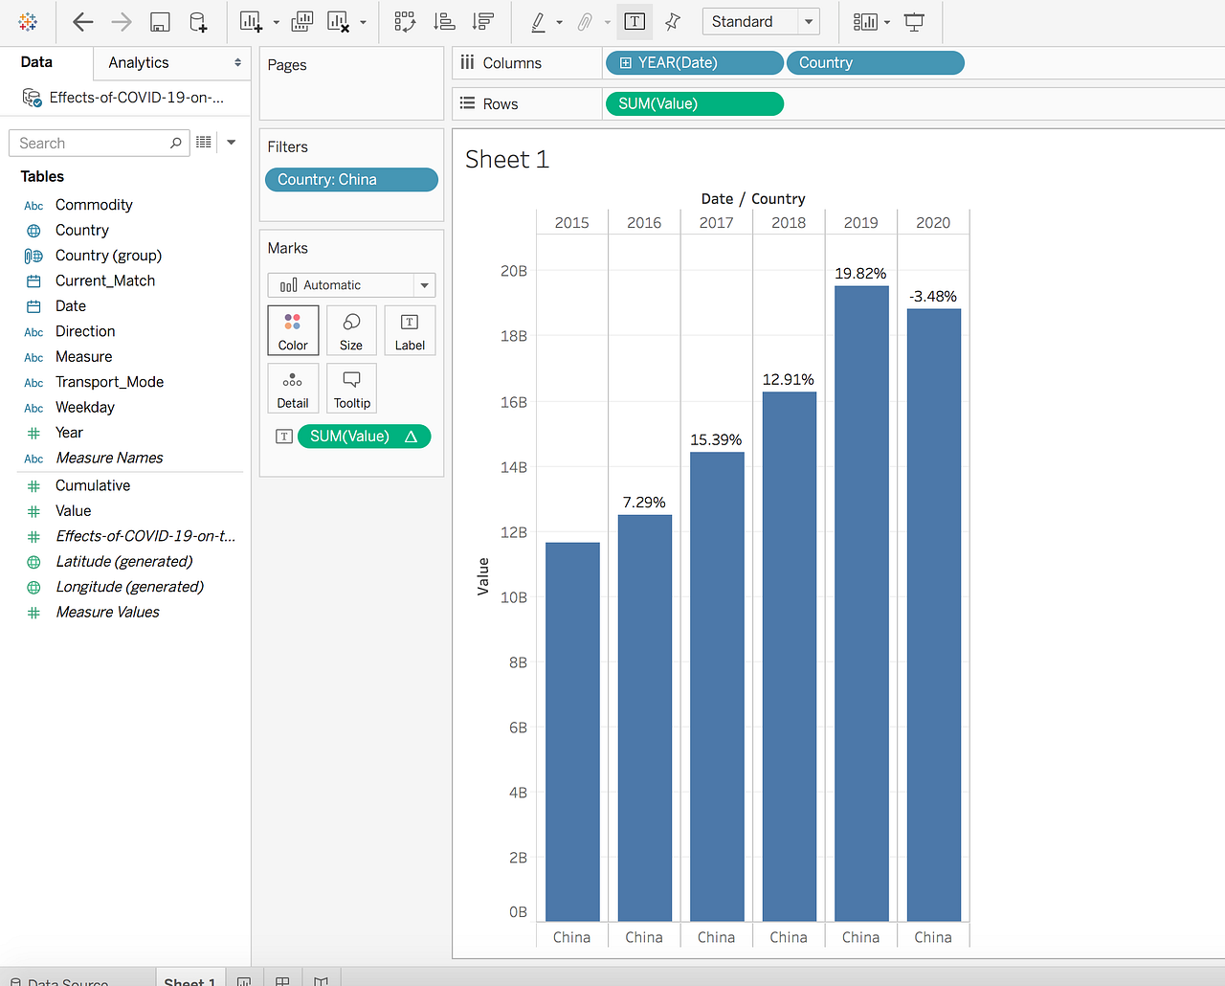Sort ascending toolbar icon
The image size is (1225, 986).
[x=444, y=22]
